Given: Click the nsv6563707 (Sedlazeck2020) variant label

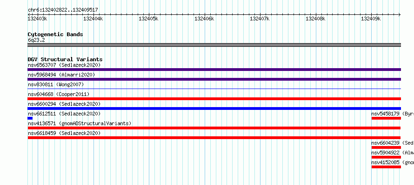Looking at the screenshot, I should pos(64,65).
